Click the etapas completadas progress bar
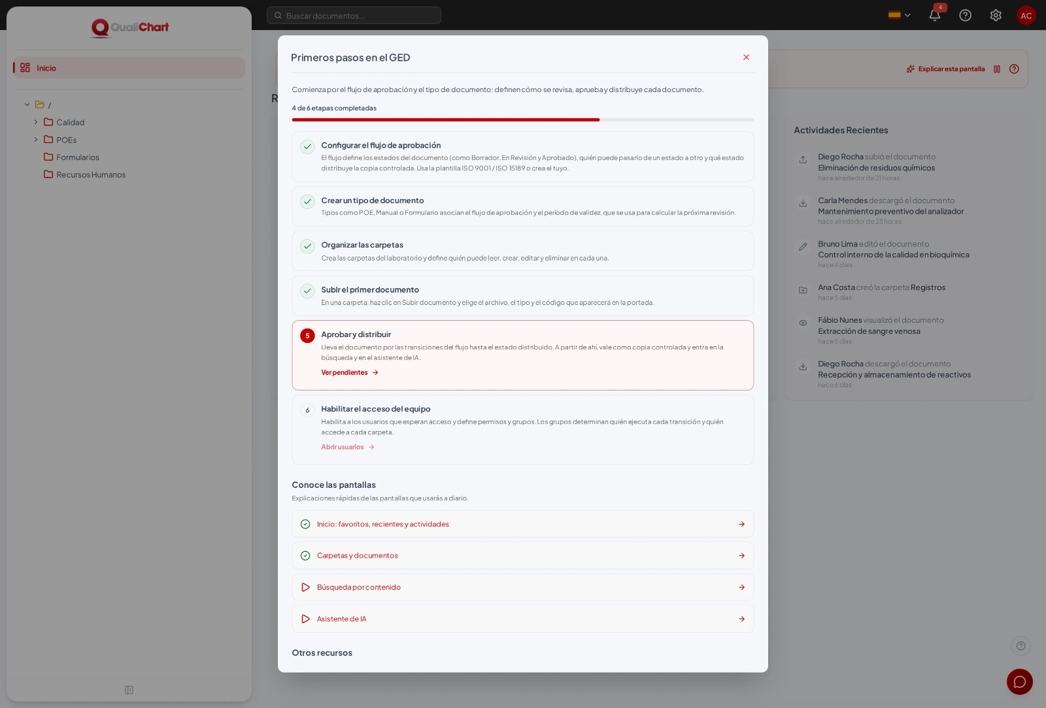Viewport: 1046px width, 708px height. click(522, 120)
